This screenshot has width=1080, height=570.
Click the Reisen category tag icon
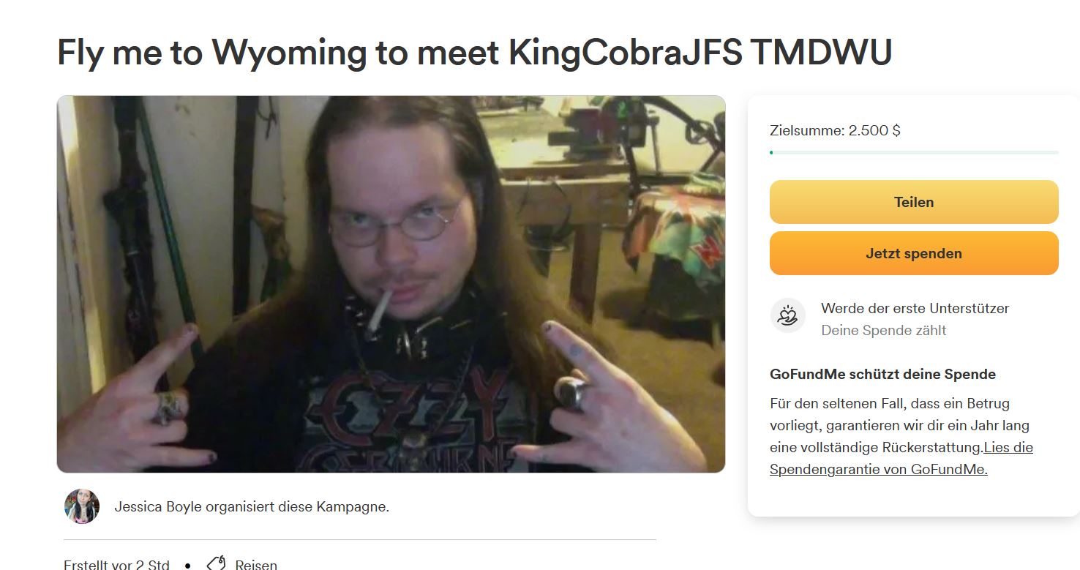click(216, 564)
